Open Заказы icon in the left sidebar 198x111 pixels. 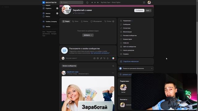[x=44, y=13]
